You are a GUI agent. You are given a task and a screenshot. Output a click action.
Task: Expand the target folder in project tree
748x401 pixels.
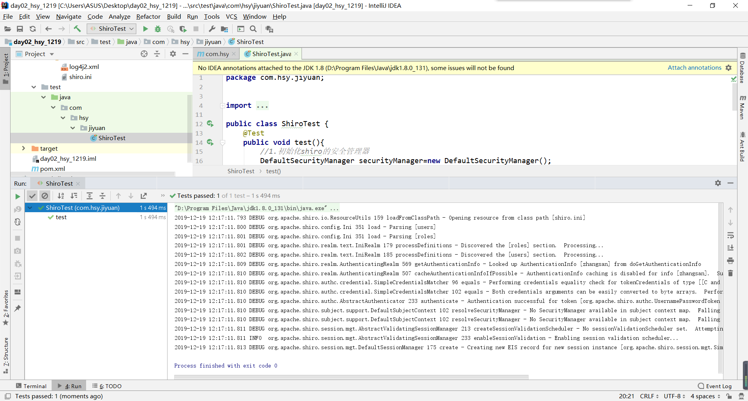click(x=23, y=148)
